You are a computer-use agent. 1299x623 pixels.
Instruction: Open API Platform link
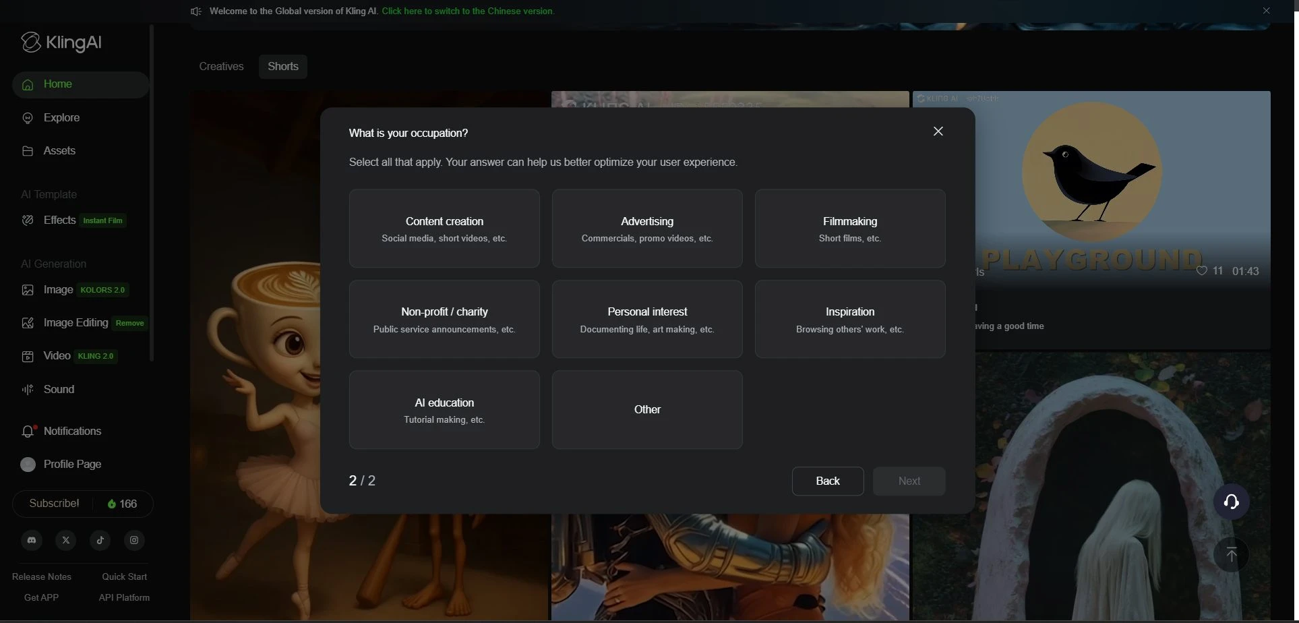click(124, 598)
